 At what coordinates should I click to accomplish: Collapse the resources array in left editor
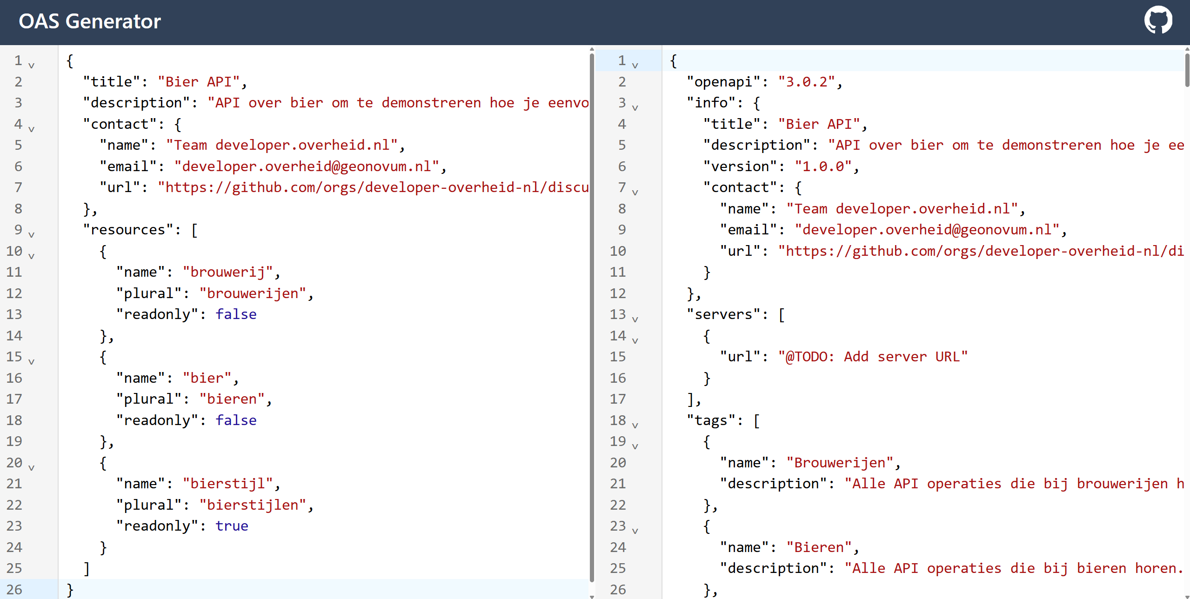(x=31, y=234)
